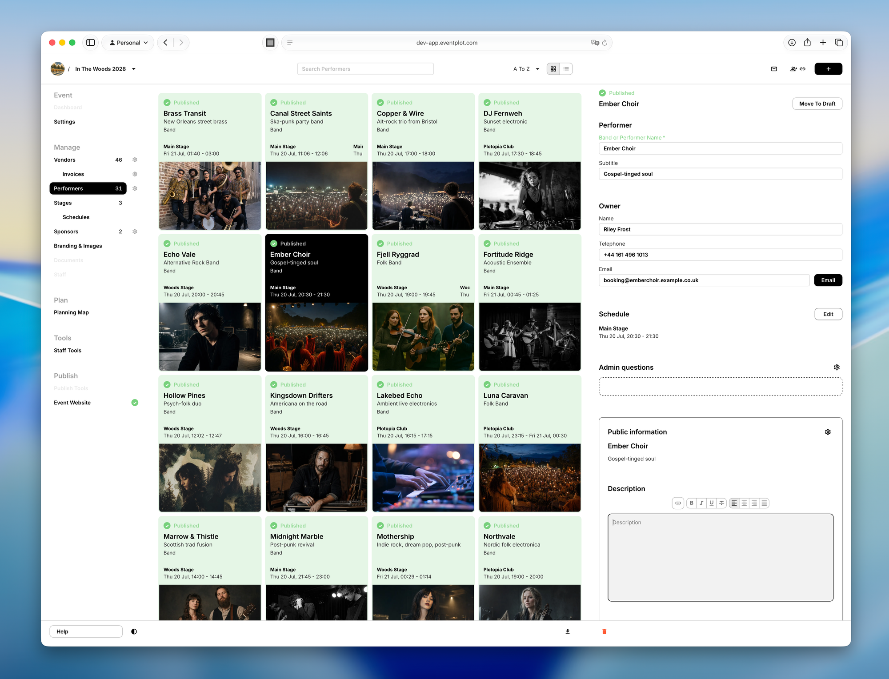The width and height of the screenshot is (889, 679).
Task: Click the Email button beside booking address
Action: click(828, 280)
